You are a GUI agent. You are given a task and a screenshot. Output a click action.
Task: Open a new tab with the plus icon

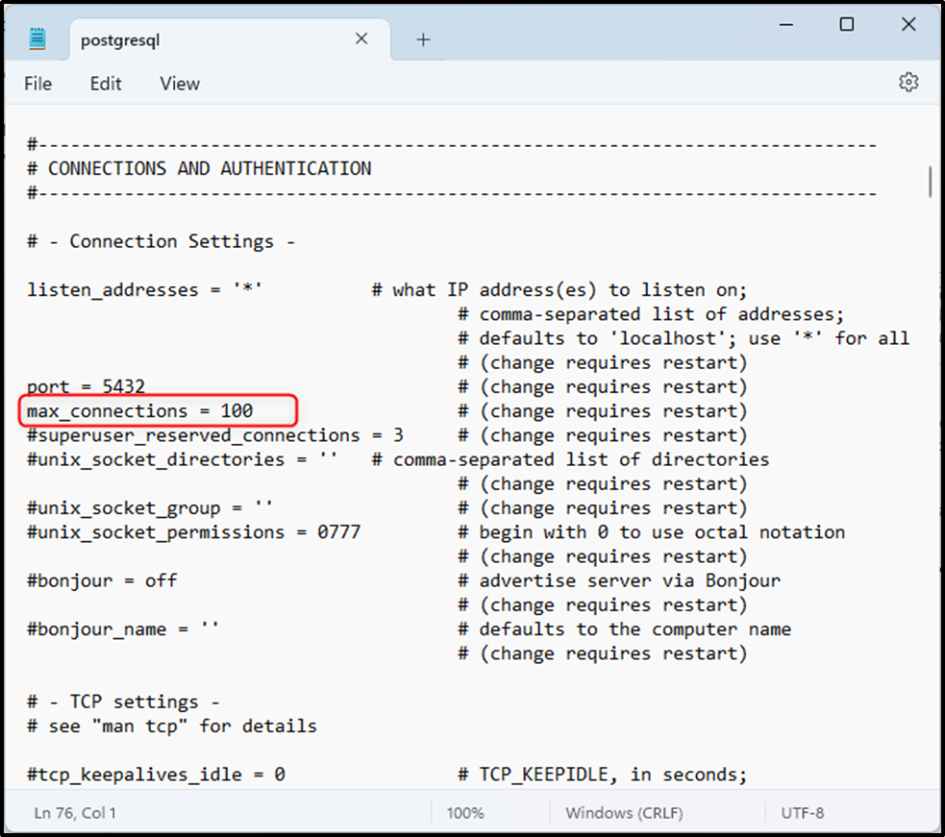(423, 38)
